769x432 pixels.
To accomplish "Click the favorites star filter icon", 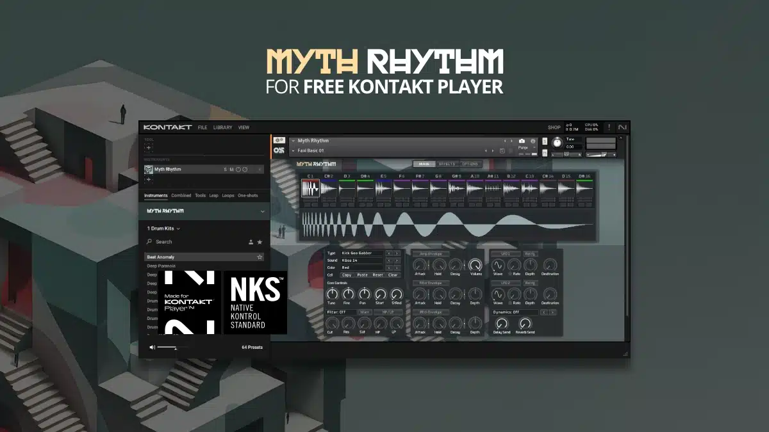I will [260, 242].
